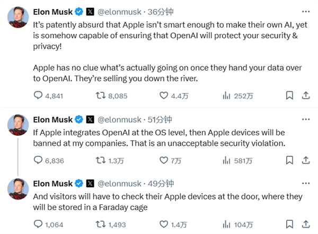Reply to the Faraday cage tweet
Viewport: 318px width, 234px height.
tap(38, 224)
